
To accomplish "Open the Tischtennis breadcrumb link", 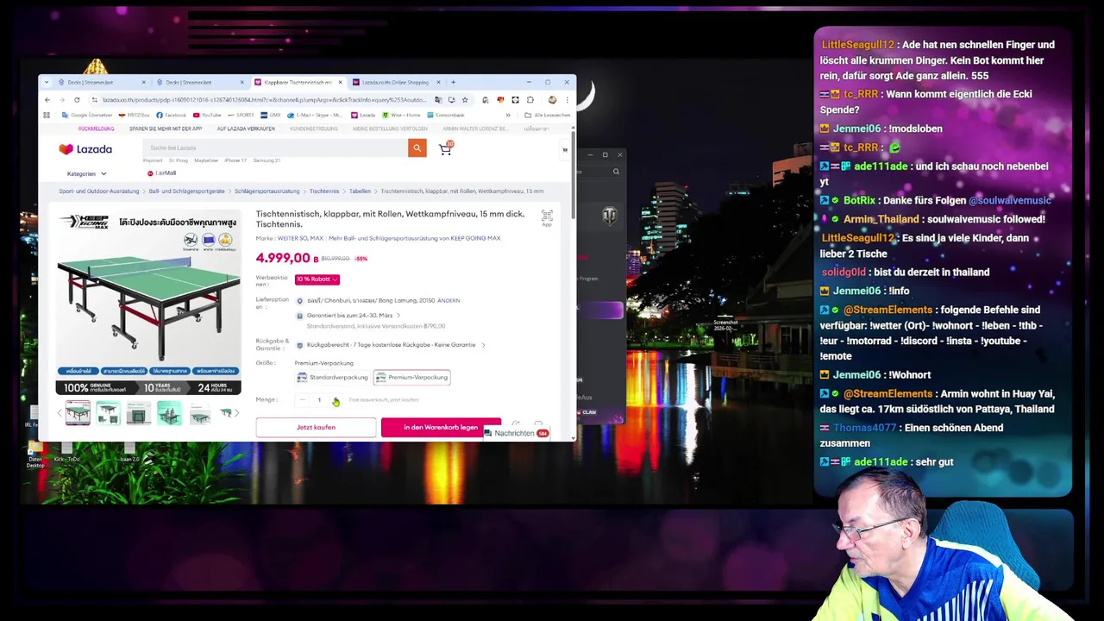I will tap(324, 191).
